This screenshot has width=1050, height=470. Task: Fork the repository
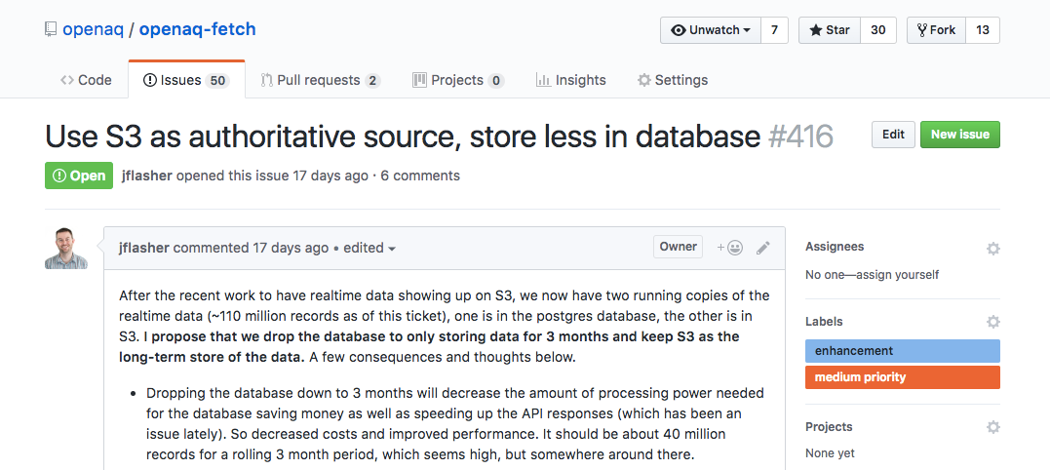click(936, 30)
